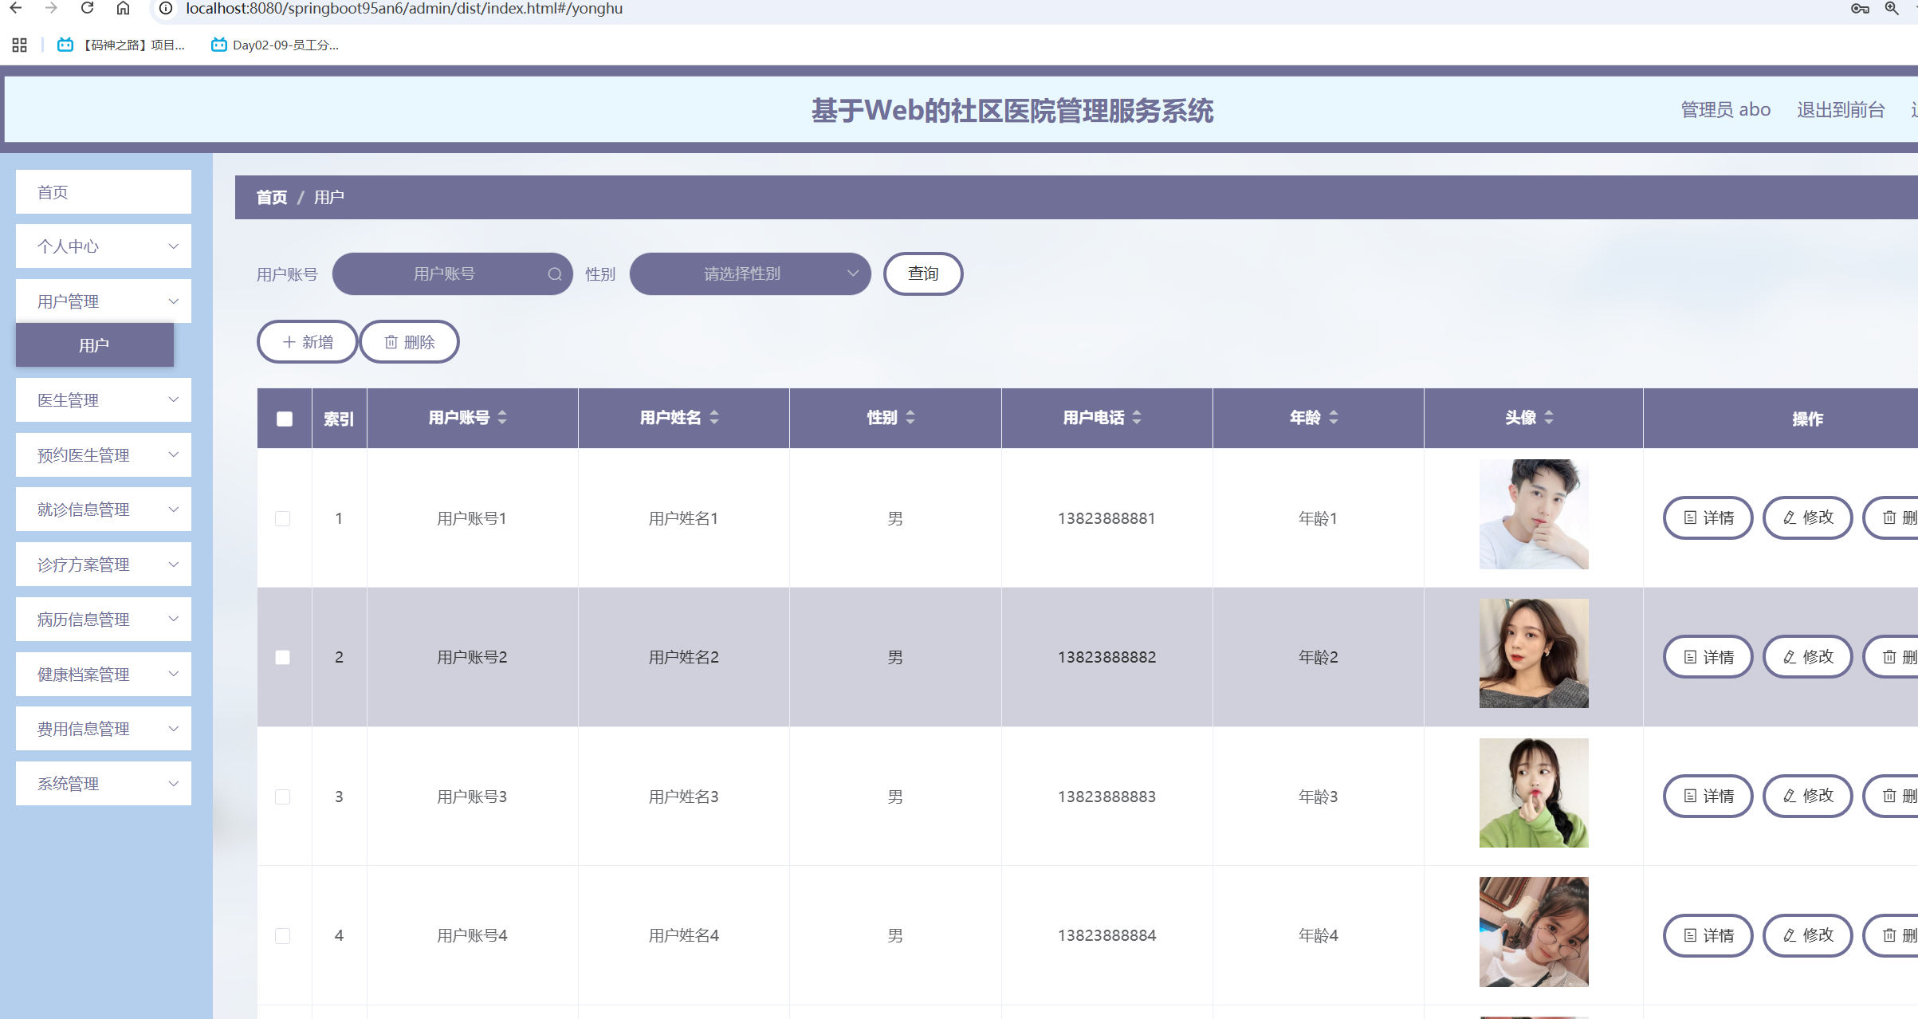
Task: Open 【码神之路】项目 bookmark
Action: pos(121,45)
